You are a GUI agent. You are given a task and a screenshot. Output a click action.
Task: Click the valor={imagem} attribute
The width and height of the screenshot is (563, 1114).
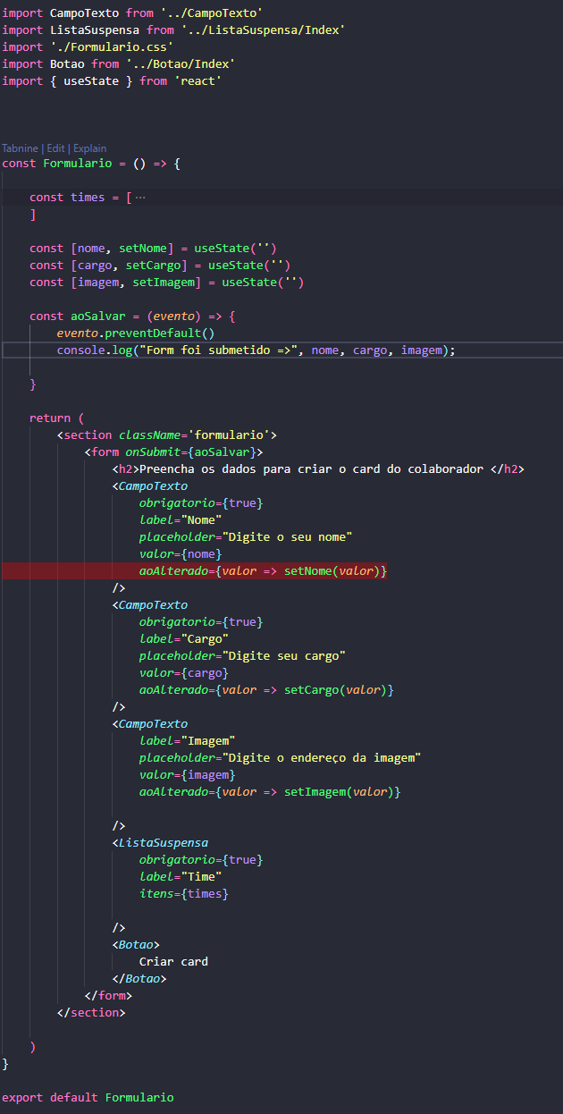click(x=188, y=775)
